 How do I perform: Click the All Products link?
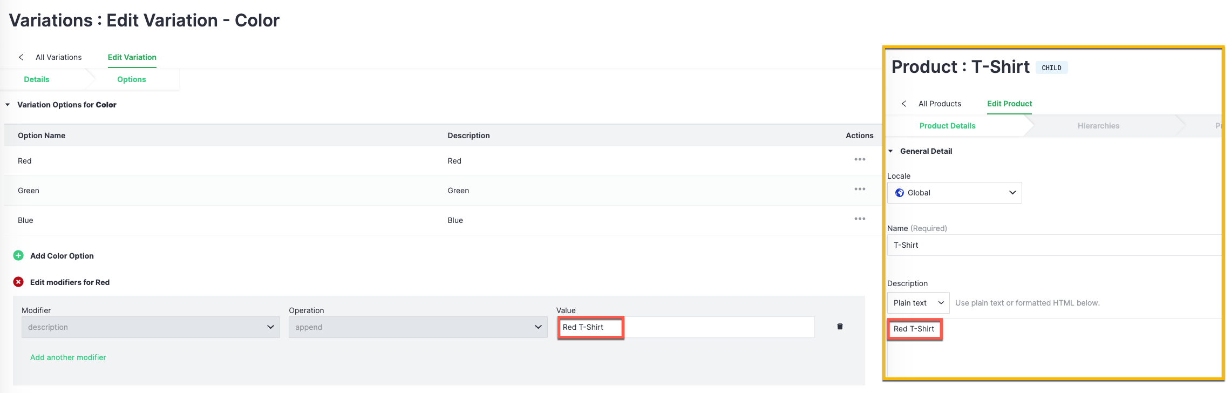coord(940,104)
